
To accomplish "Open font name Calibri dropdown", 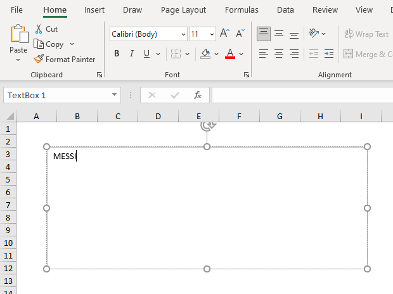I will click(183, 34).
